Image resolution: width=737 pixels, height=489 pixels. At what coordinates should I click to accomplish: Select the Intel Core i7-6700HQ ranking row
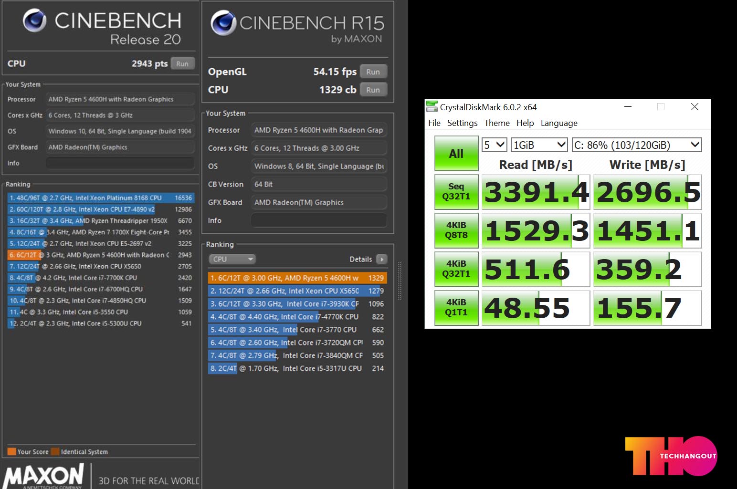(100, 289)
